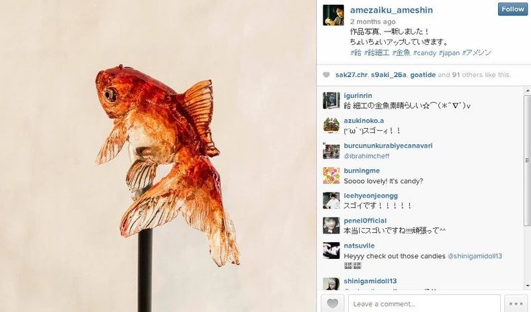The width and height of the screenshot is (531, 312).
Task: Open the three-dots more options button
Action: tap(516, 303)
